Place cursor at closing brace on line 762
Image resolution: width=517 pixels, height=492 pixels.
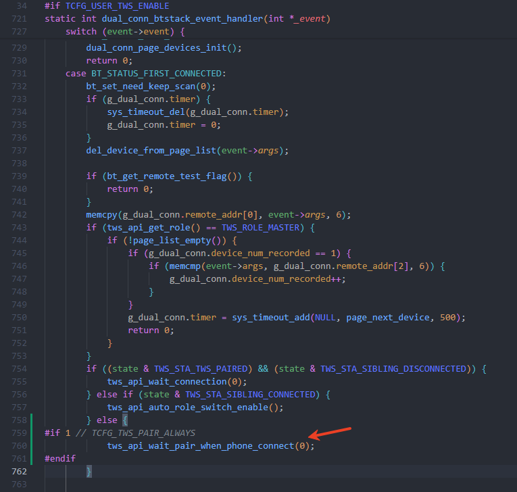point(89,472)
